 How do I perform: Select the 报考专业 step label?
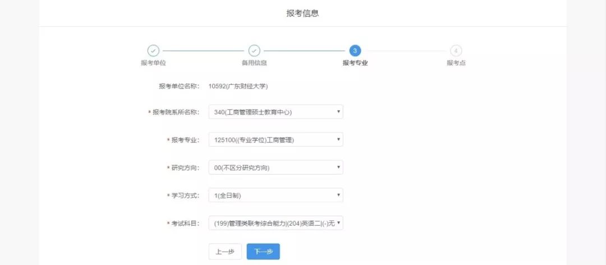pos(355,63)
